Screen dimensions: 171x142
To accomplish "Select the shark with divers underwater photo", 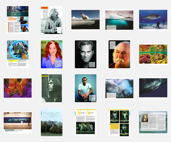I will 153,20.
